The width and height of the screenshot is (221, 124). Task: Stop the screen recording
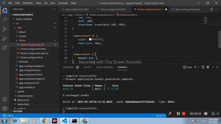(183, 113)
